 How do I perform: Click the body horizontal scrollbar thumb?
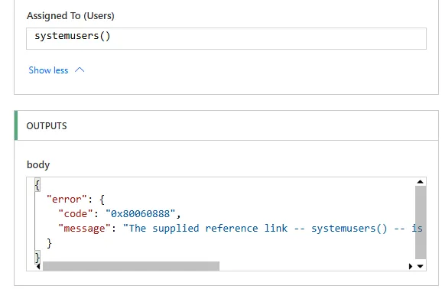[x=131, y=266]
